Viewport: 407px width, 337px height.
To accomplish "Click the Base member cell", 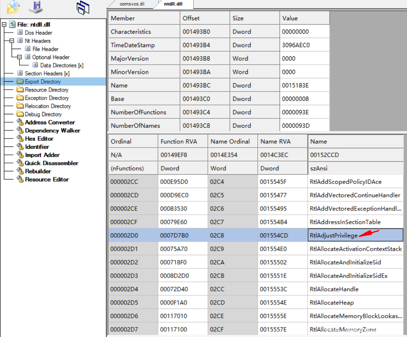I will click(x=144, y=99).
